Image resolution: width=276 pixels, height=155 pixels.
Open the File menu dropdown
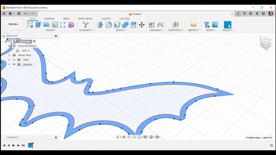11,13
